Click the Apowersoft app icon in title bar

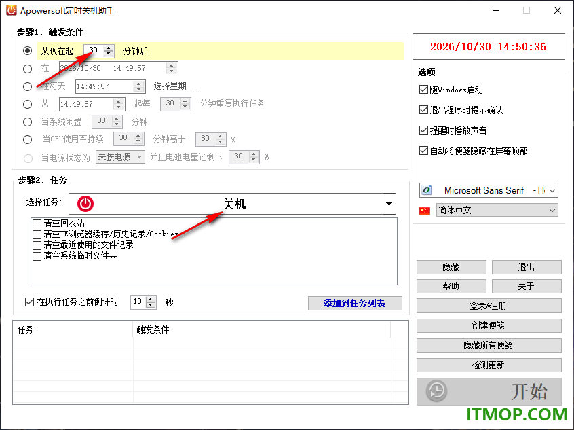[x=12, y=10]
